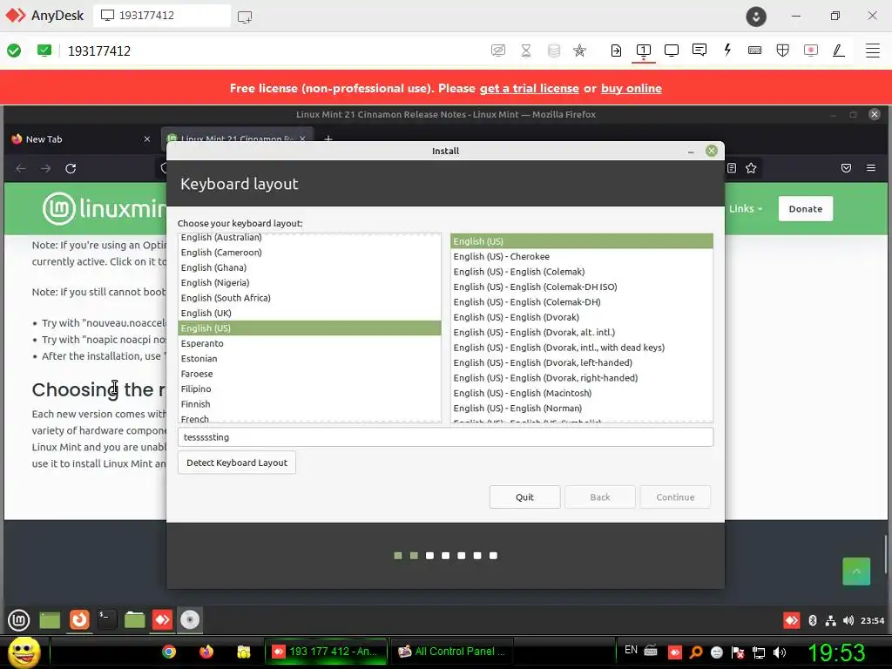This screenshot has width=892, height=669.
Task: Click installer disc icon in Mint panel
Action: point(189,619)
